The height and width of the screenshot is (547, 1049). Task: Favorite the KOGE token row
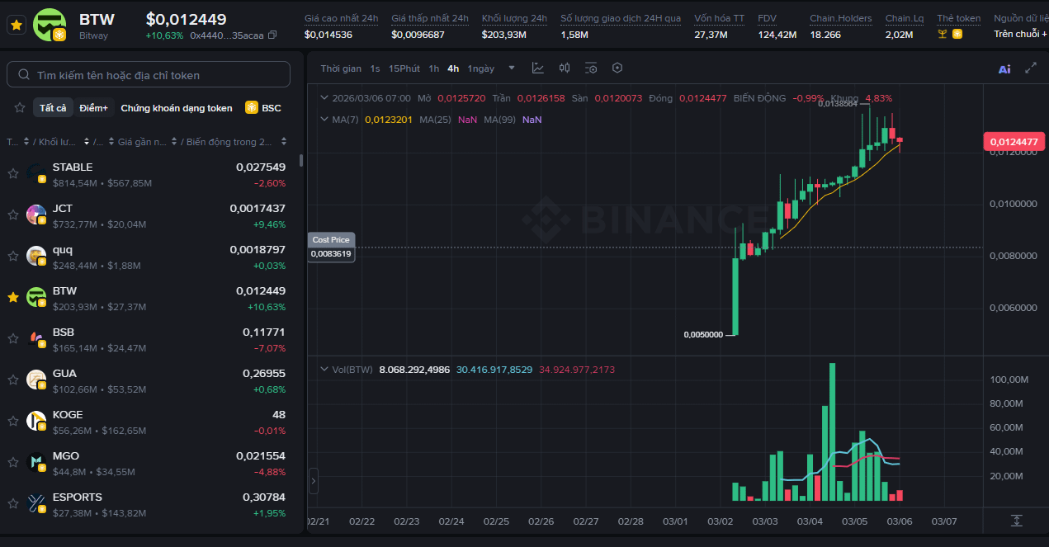13,421
